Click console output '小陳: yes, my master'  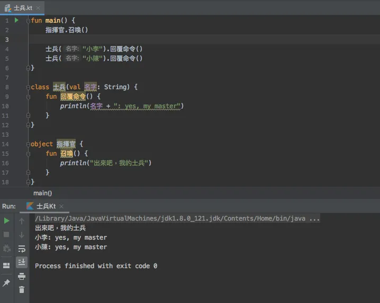[x=71, y=247]
